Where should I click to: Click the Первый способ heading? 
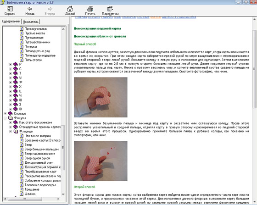pos(85,44)
